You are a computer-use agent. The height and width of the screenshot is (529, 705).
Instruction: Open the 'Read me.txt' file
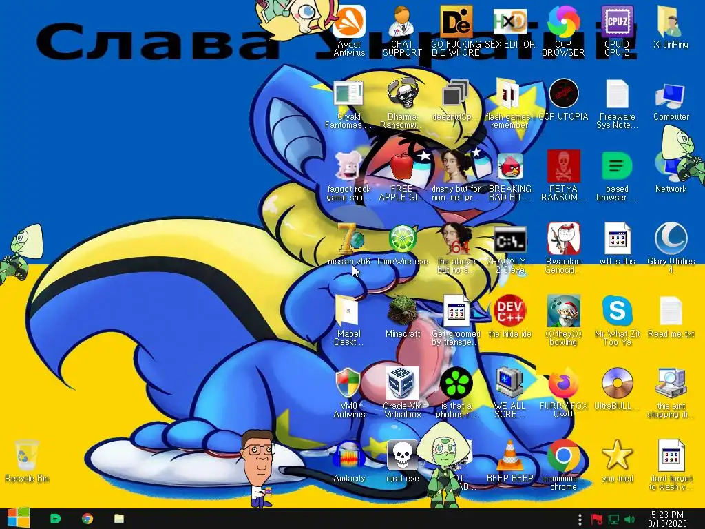[x=671, y=317]
